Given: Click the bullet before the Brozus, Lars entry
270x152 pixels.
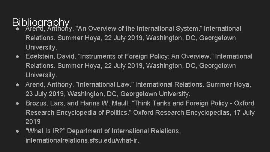Looking at the screenshot, I should point(18,103).
